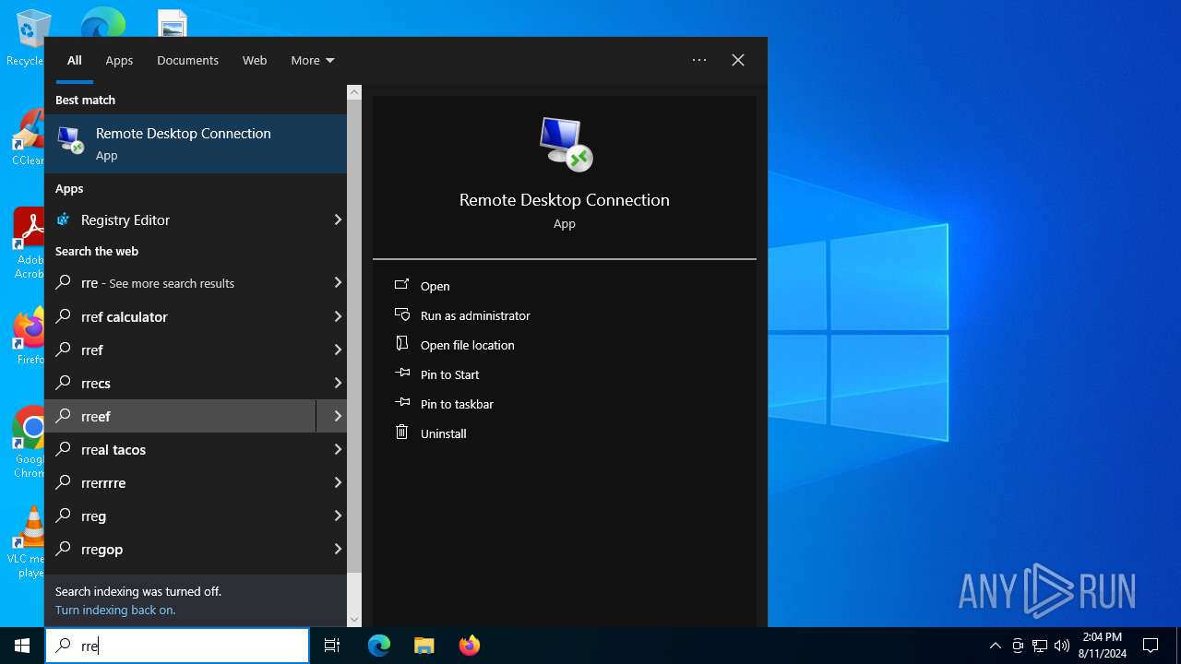Expand the rref calculator suggestion arrow
This screenshot has height=664, width=1181.
tap(337, 316)
